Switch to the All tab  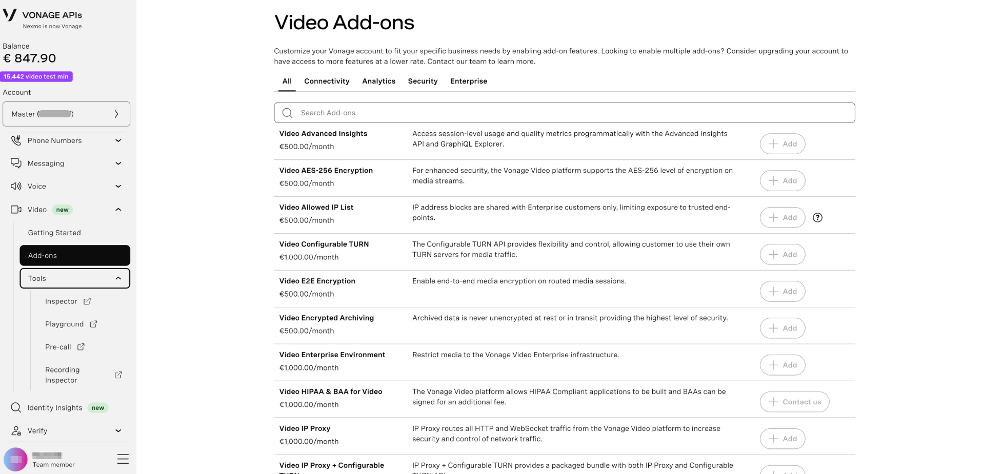pos(287,81)
